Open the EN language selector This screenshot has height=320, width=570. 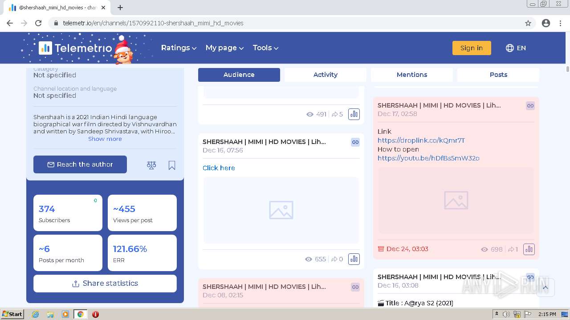[x=516, y=48]
